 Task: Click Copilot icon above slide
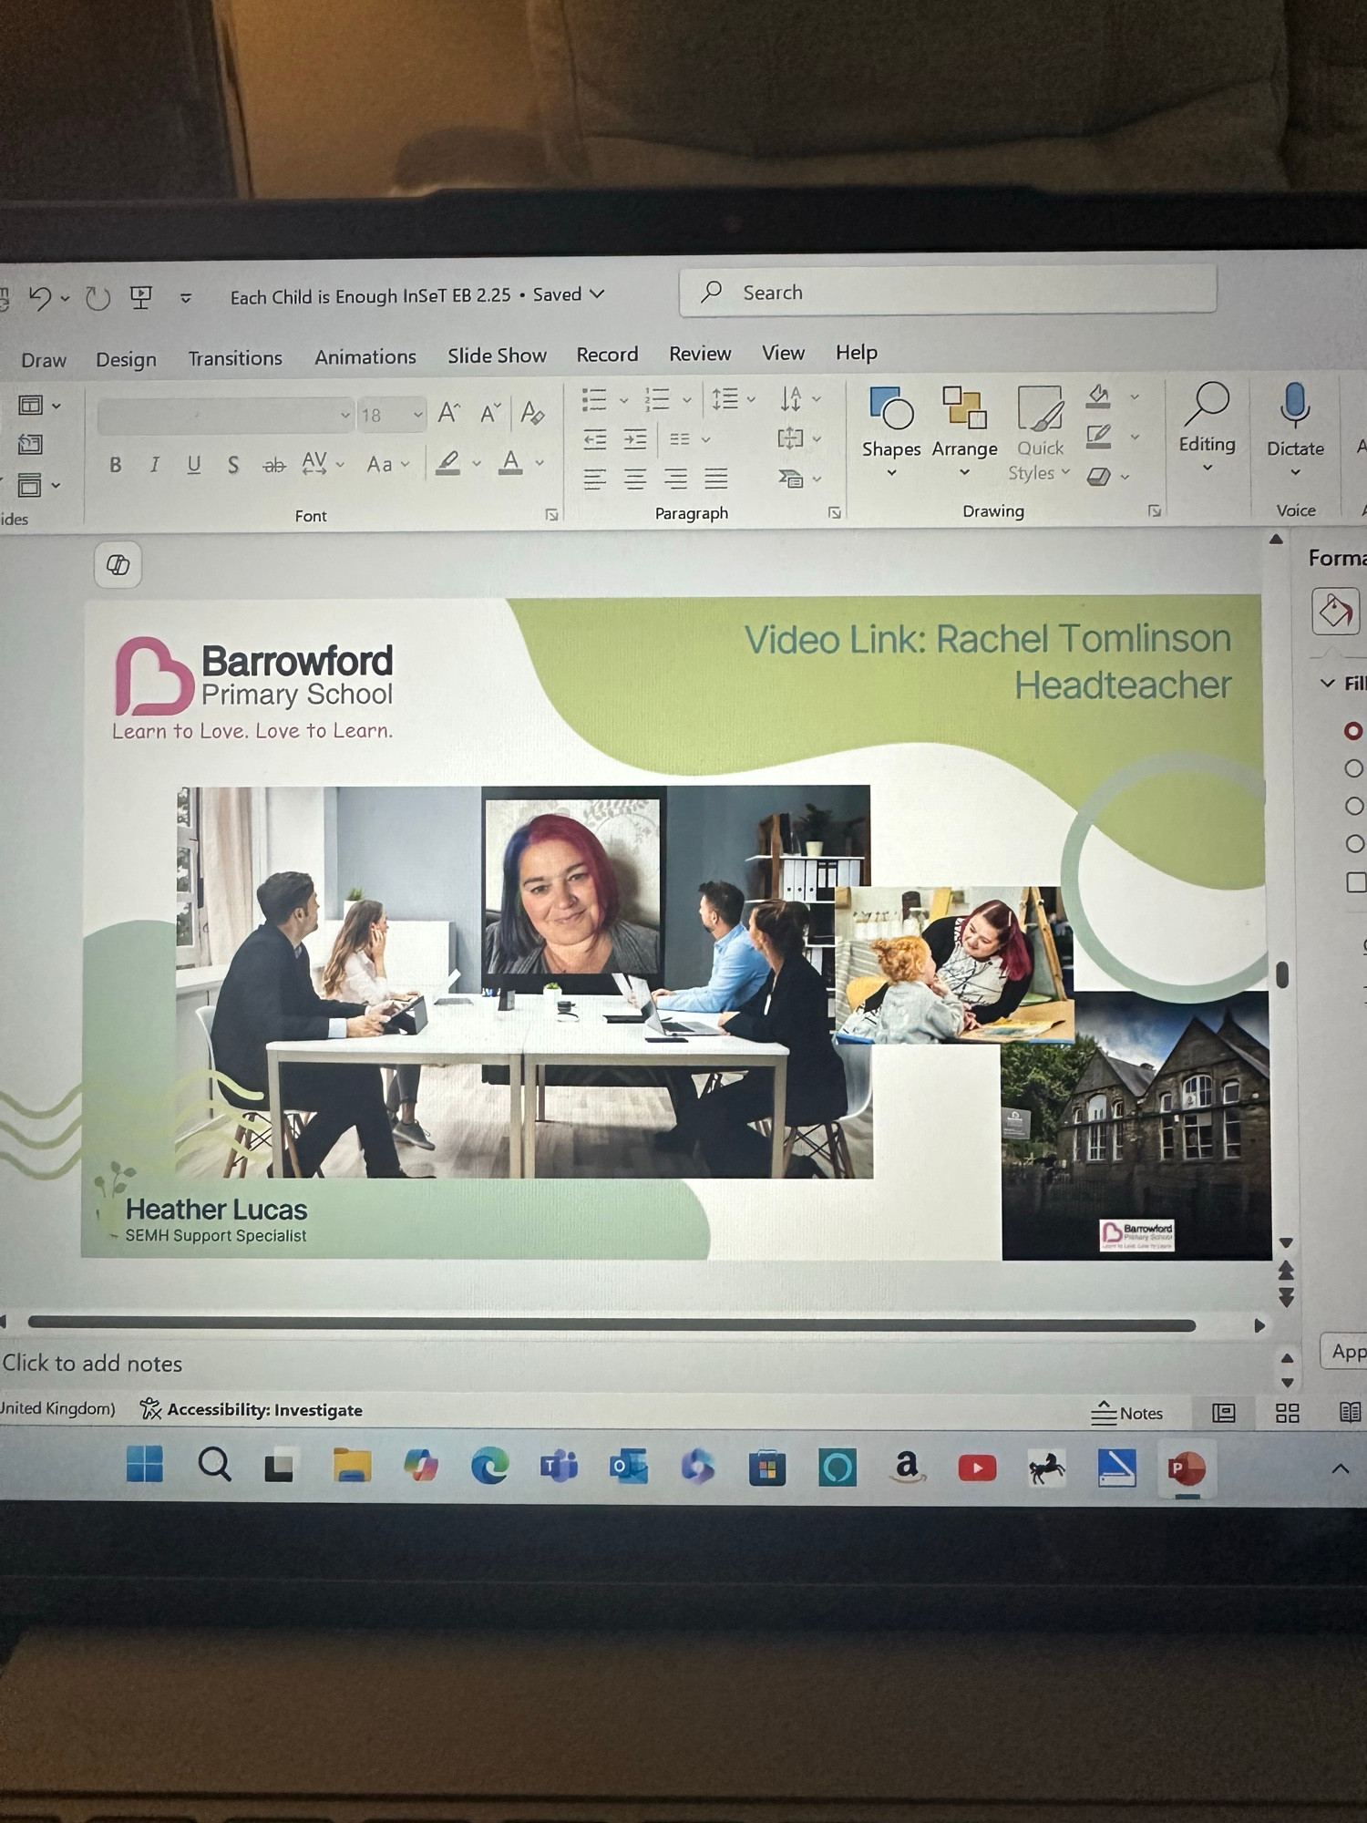118,565
